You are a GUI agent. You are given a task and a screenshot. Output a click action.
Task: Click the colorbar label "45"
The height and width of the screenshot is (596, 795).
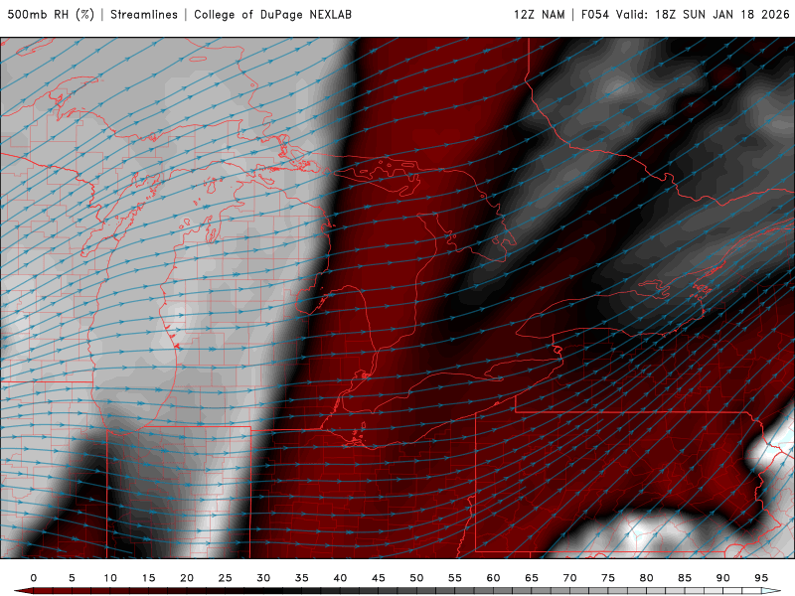click(379, 578)
